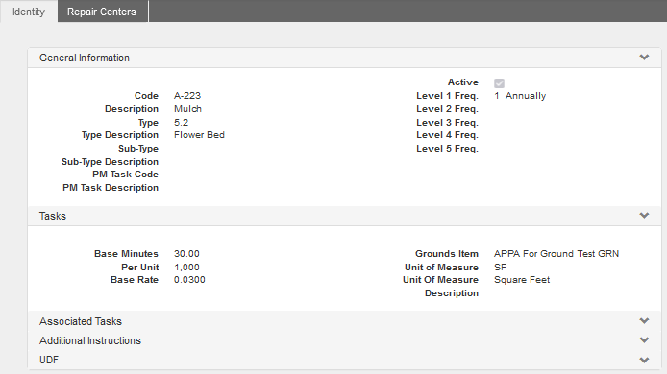
Task: Click the Base Minutes label
Action: 126,254
